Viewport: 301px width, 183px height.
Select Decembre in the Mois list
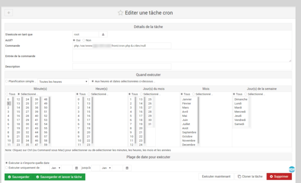click(x=189, y=144)
